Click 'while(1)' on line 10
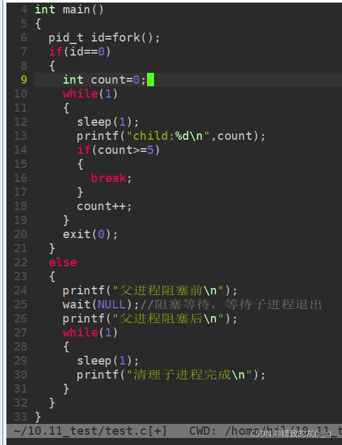The height and width of the screenshot is (445, 342). click(90, 94)
